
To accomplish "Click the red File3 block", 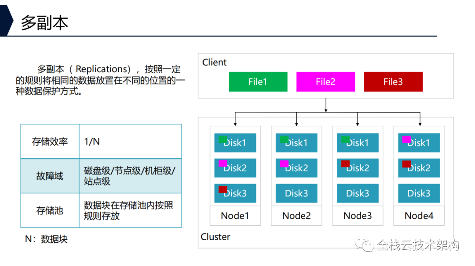I will [x=393, y=82].
